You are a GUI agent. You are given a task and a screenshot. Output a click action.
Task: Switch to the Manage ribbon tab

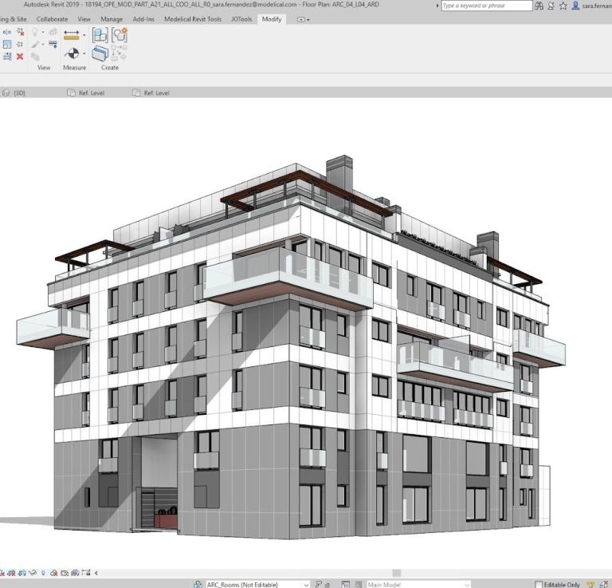112,18
